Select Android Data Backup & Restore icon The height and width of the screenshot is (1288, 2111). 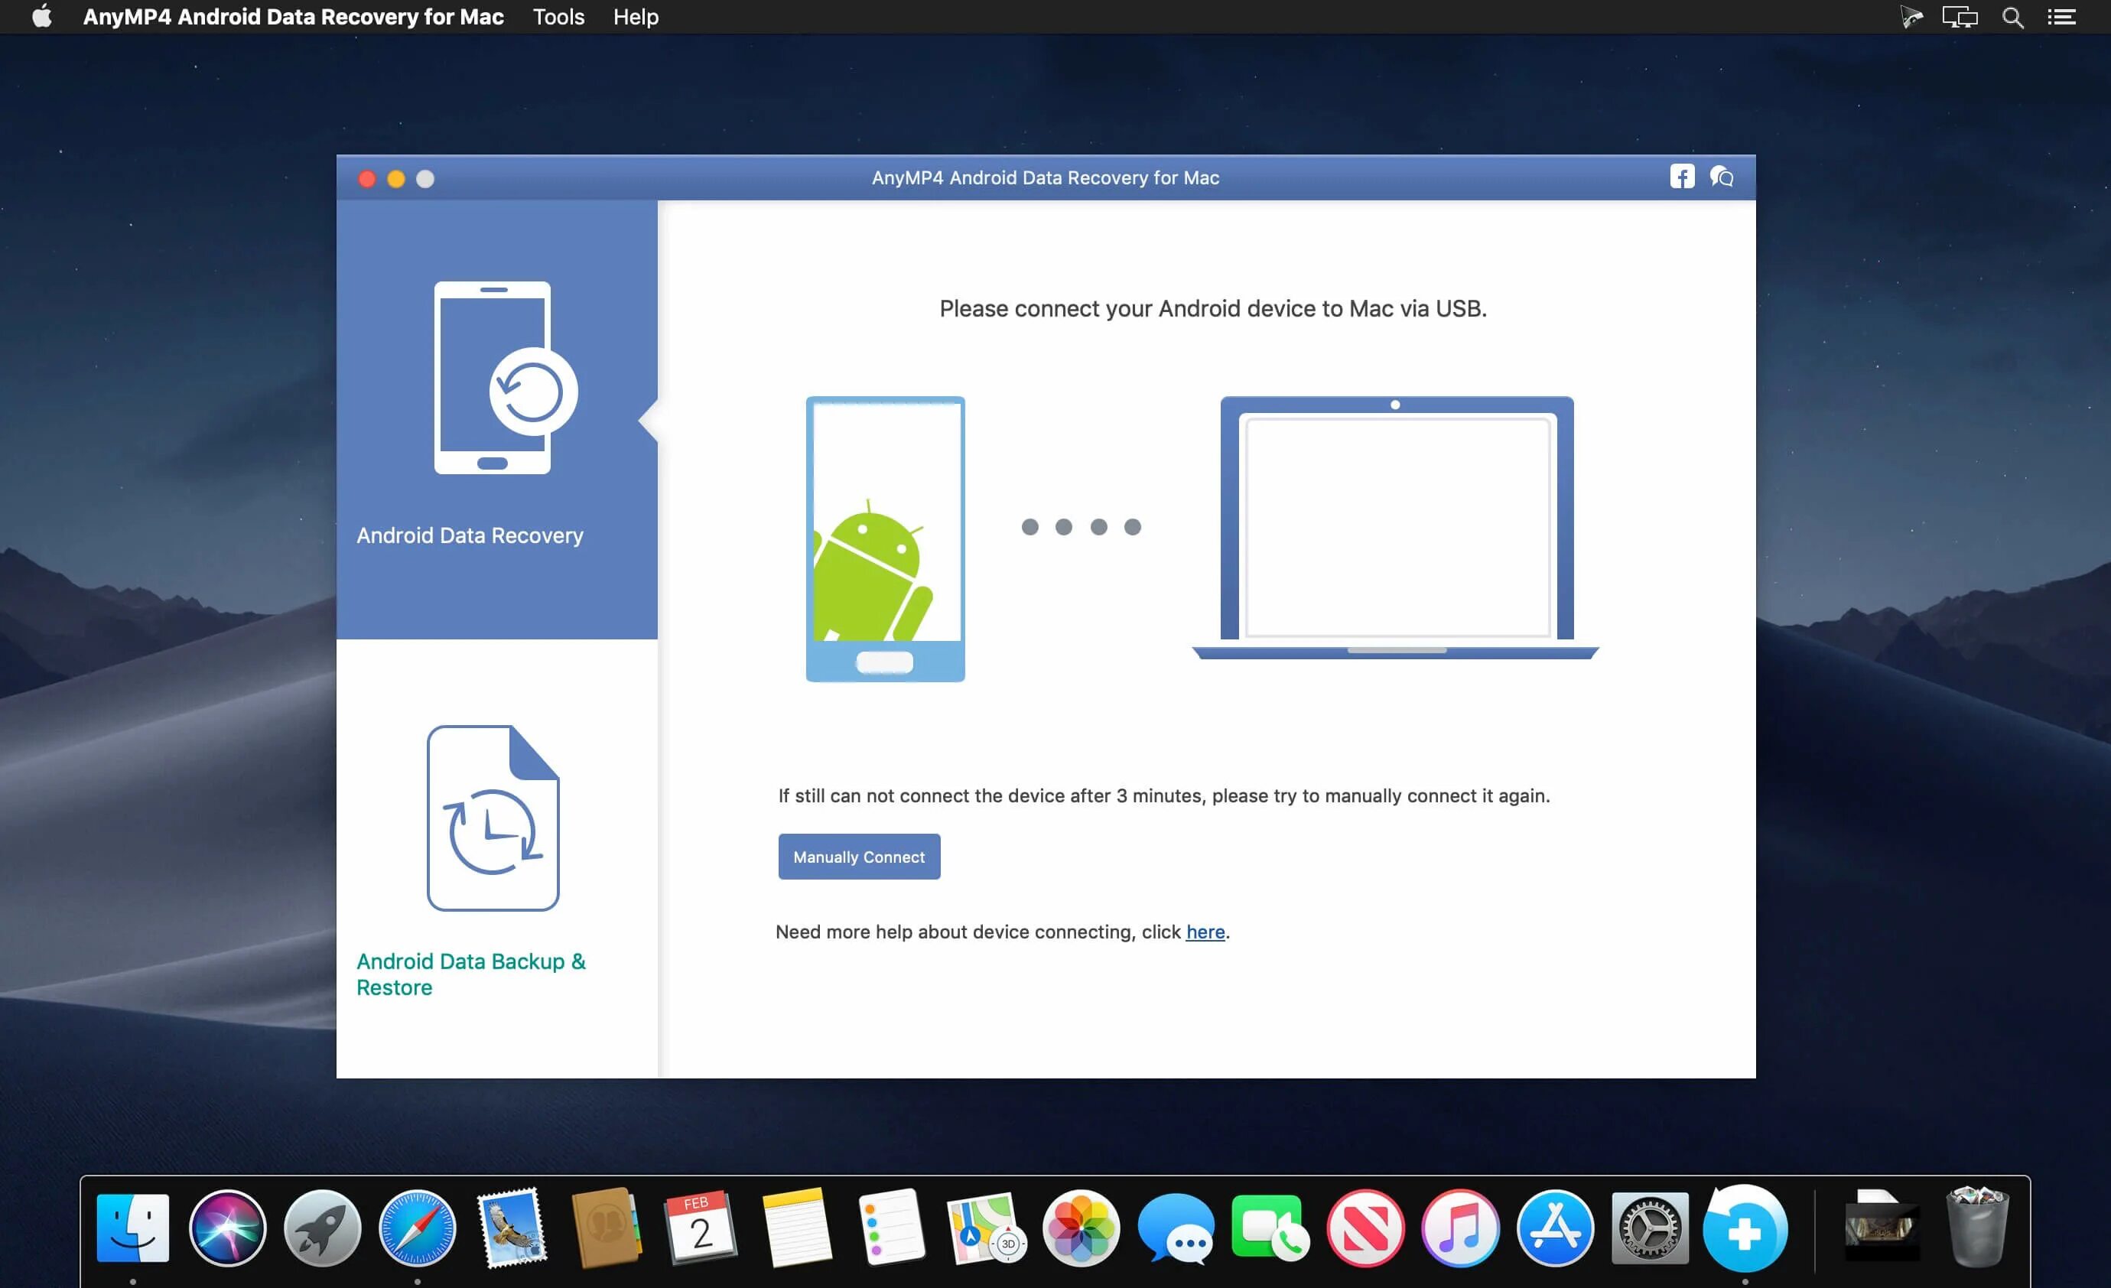pyautogui.click(x=493, y=818)
